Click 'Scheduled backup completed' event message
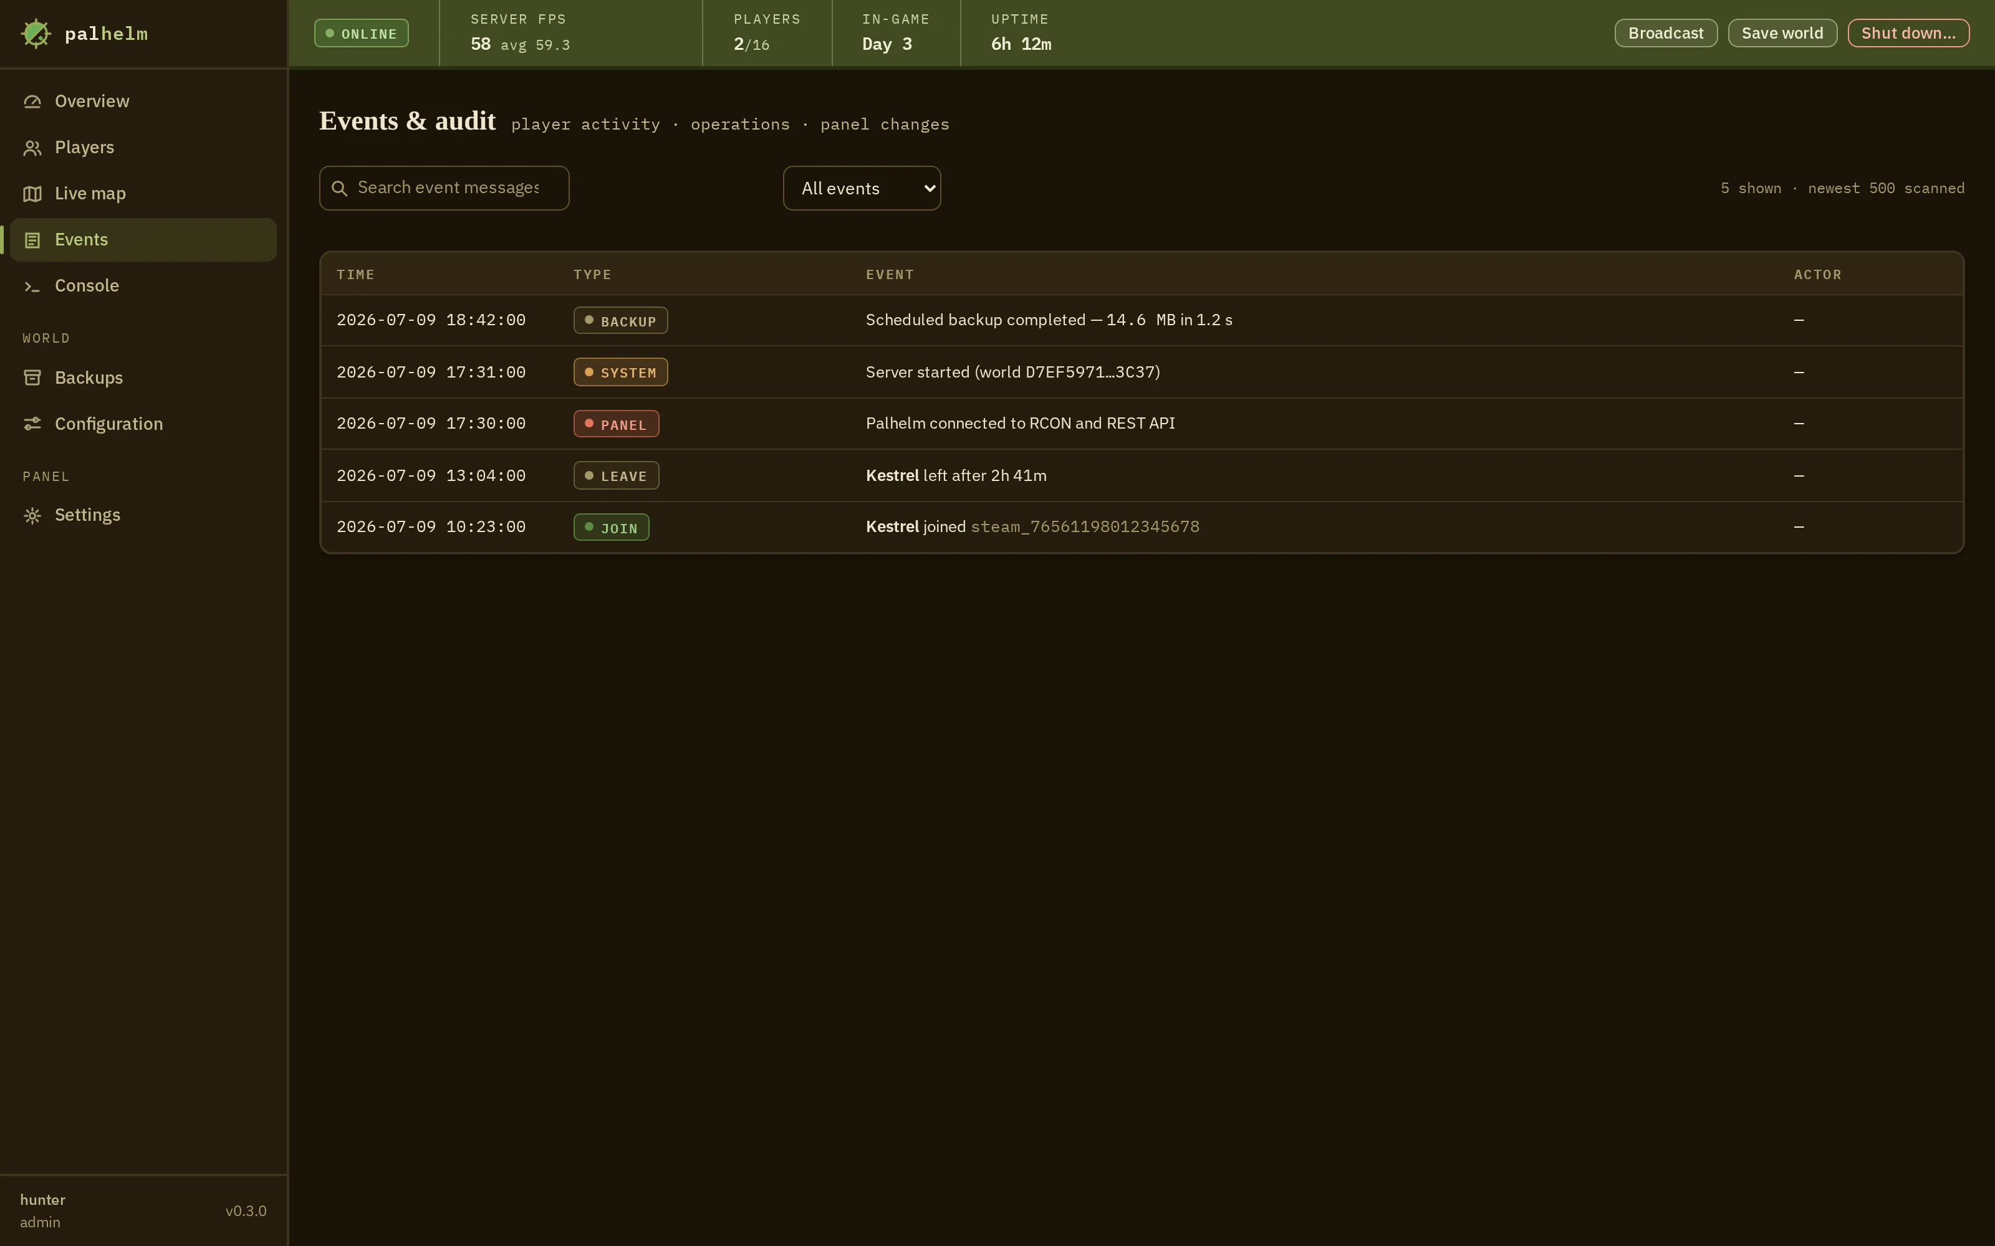This screenshot has width=1995, height=1246. [x=1049, y=320]
